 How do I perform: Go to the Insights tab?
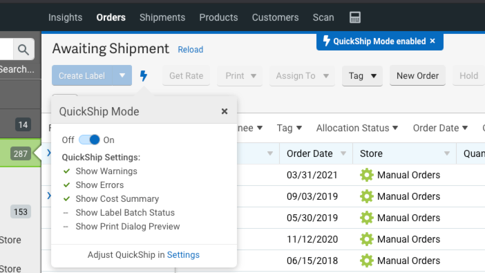(65, 17)
